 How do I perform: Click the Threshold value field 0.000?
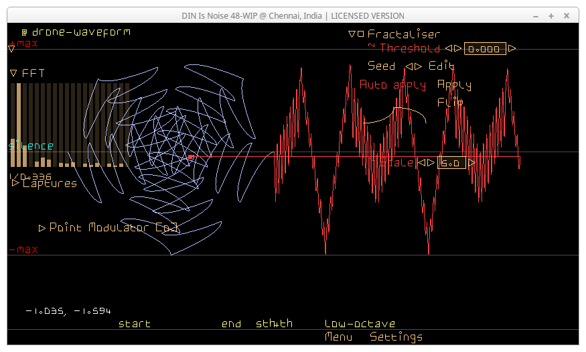point(485,49)
